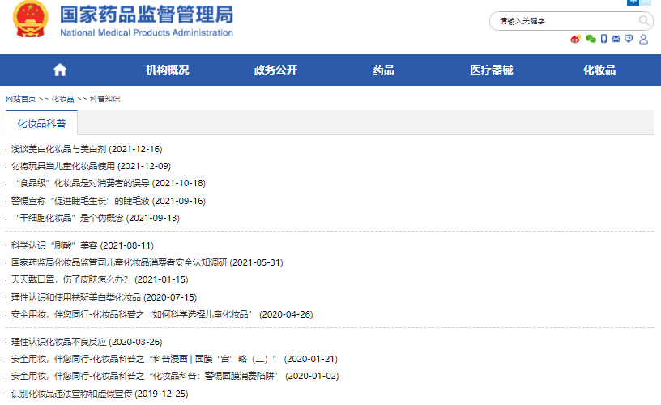
Task: Click the computer monitor icon
Action: [629, 39]
